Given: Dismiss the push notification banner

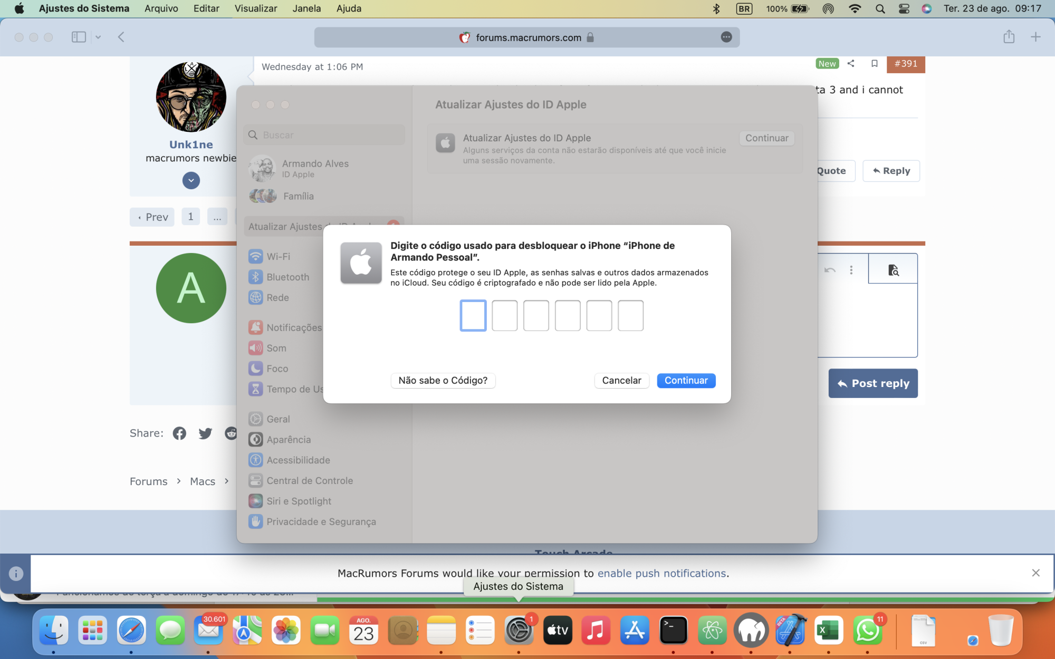Looking at the screenshot, I should [x=1035, y=573].
